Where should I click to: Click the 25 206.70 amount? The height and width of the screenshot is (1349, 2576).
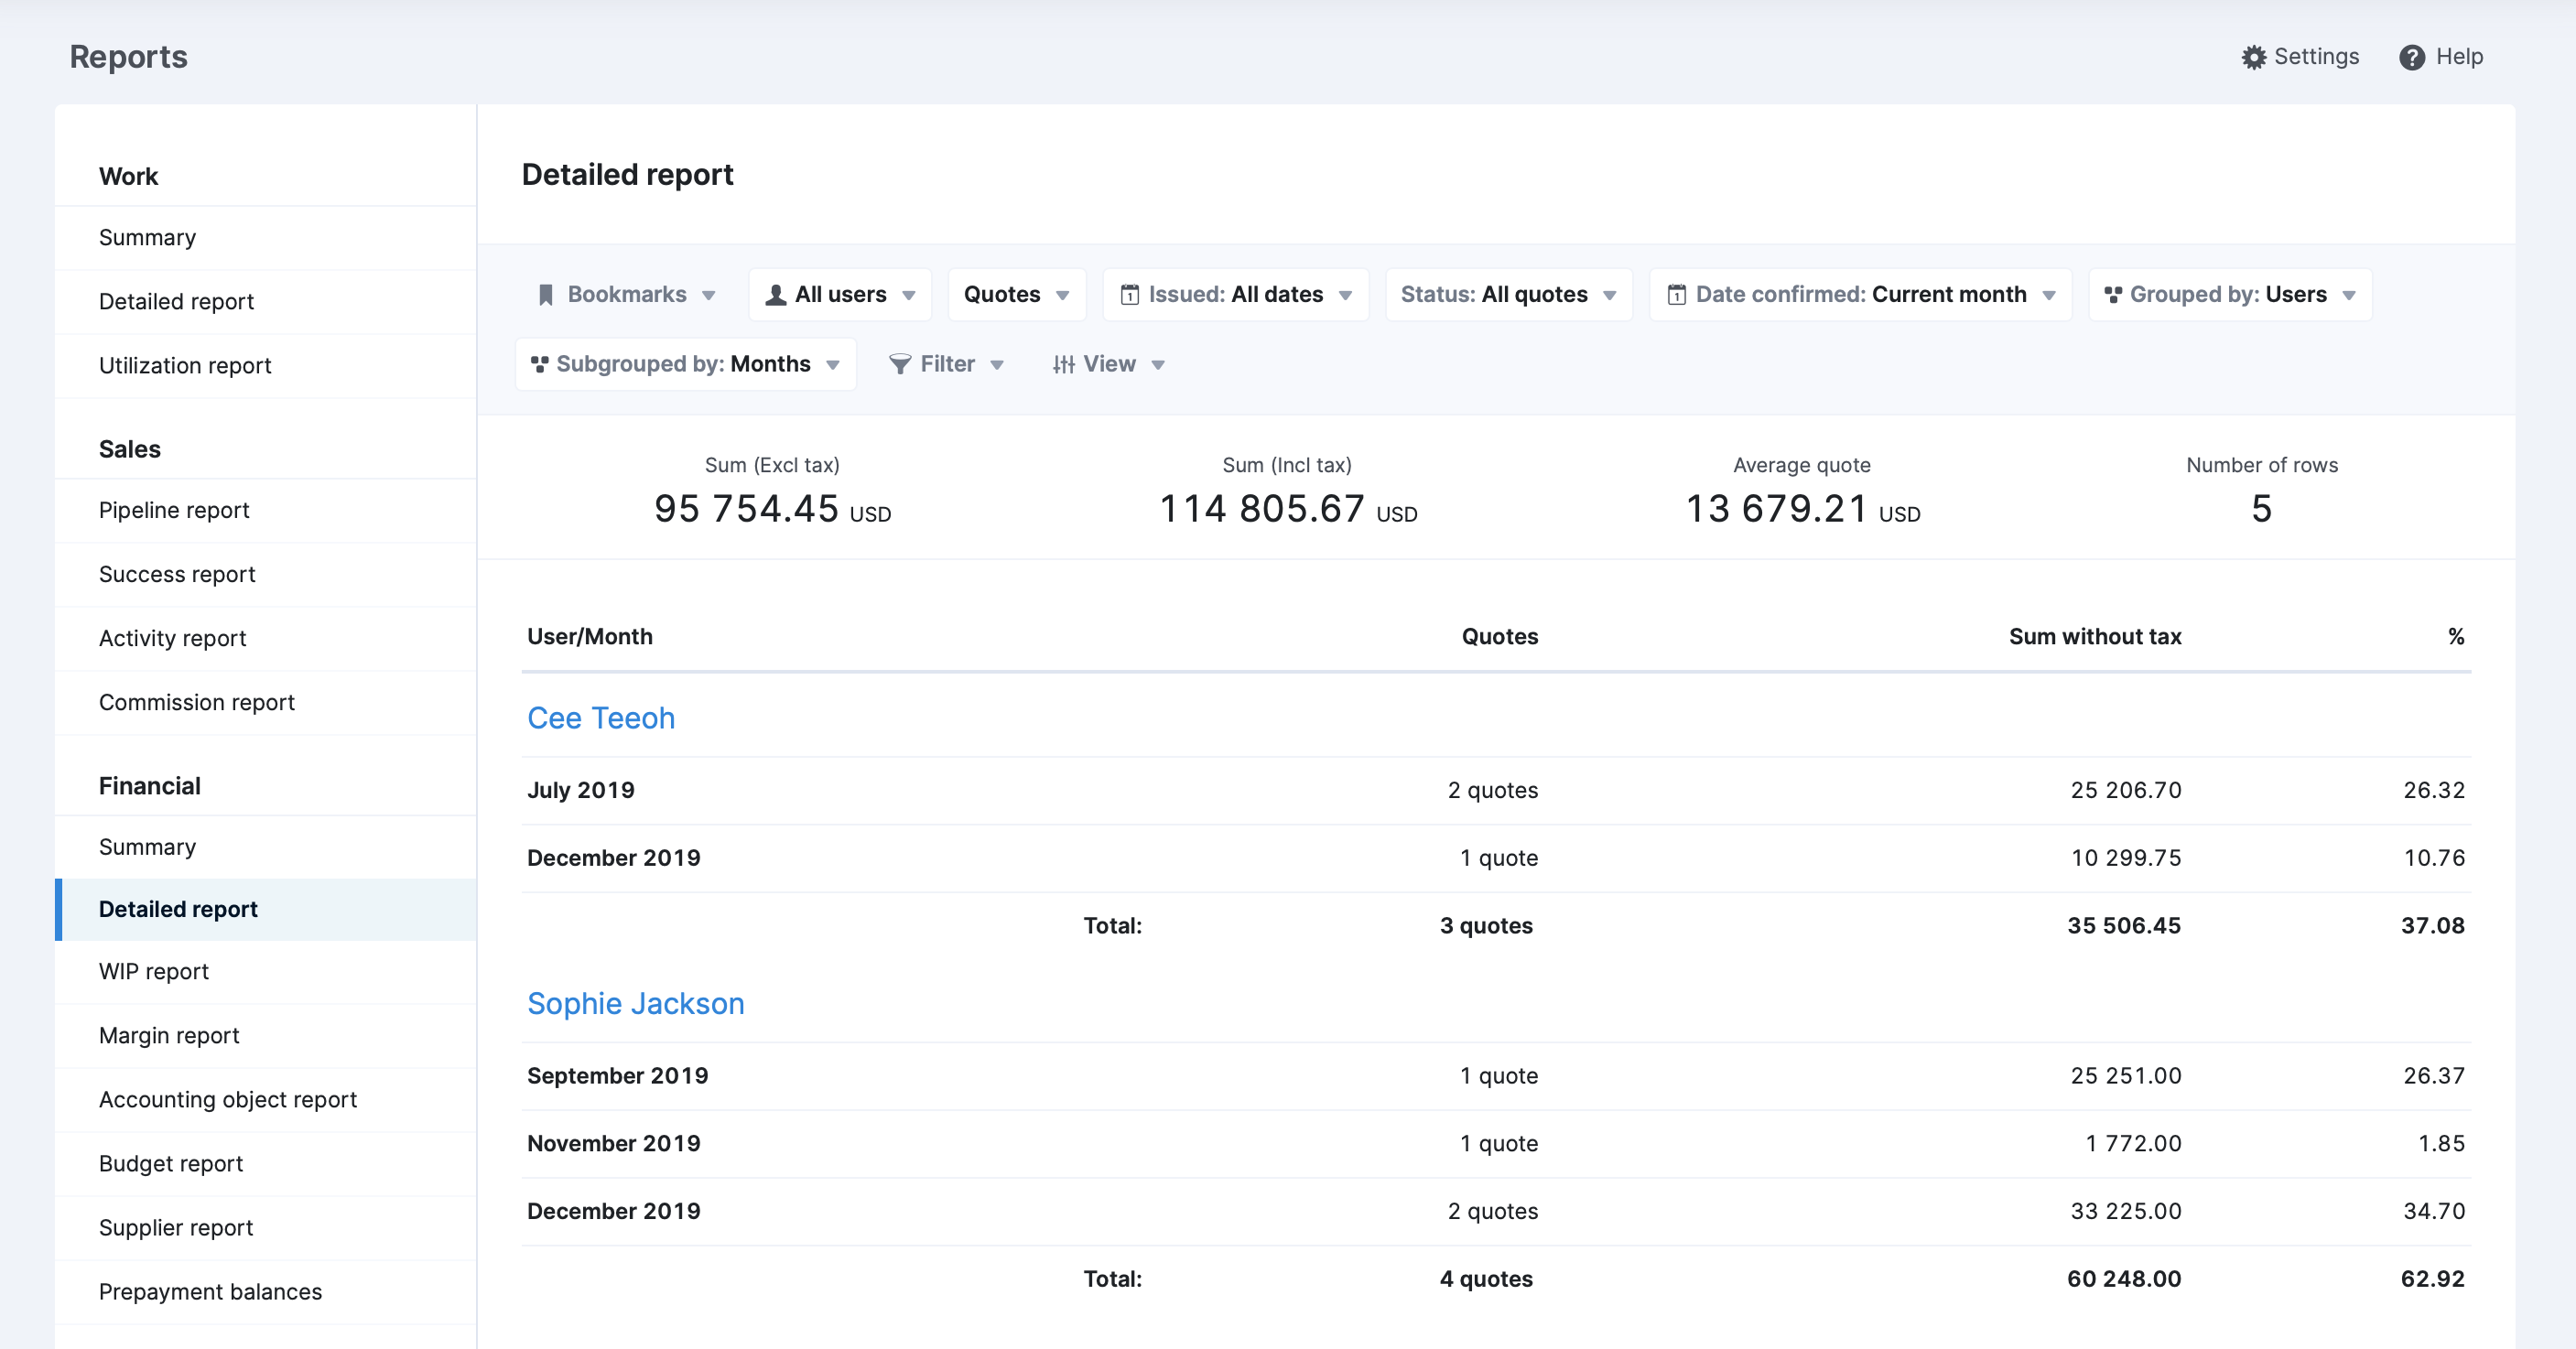(2126, 791)
